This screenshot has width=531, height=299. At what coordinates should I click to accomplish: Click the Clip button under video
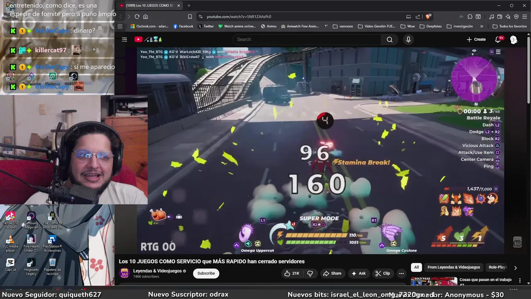(x=382, y=273)
